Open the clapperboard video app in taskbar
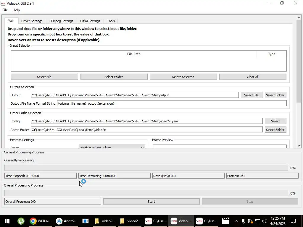The height and width of the screenshot is (227, 303). click(225, 221)
